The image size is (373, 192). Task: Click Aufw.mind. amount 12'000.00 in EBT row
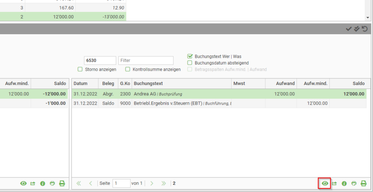[317, 103]
